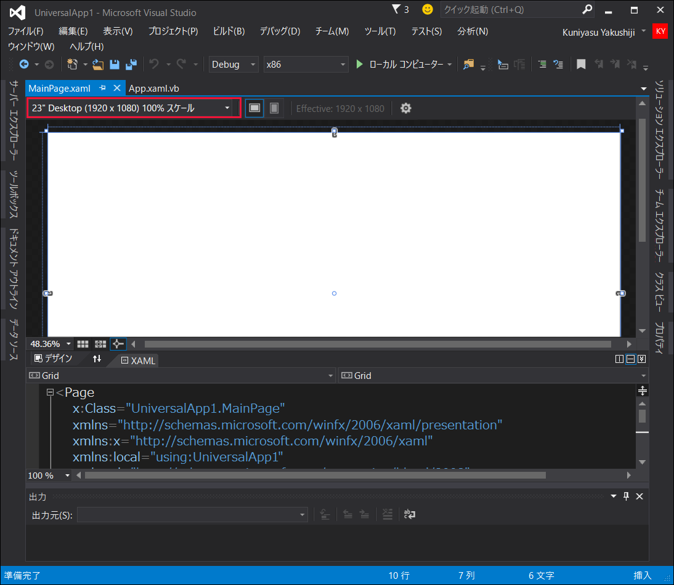Click the Find in Files toolbar icon

(x=468, y=65)
